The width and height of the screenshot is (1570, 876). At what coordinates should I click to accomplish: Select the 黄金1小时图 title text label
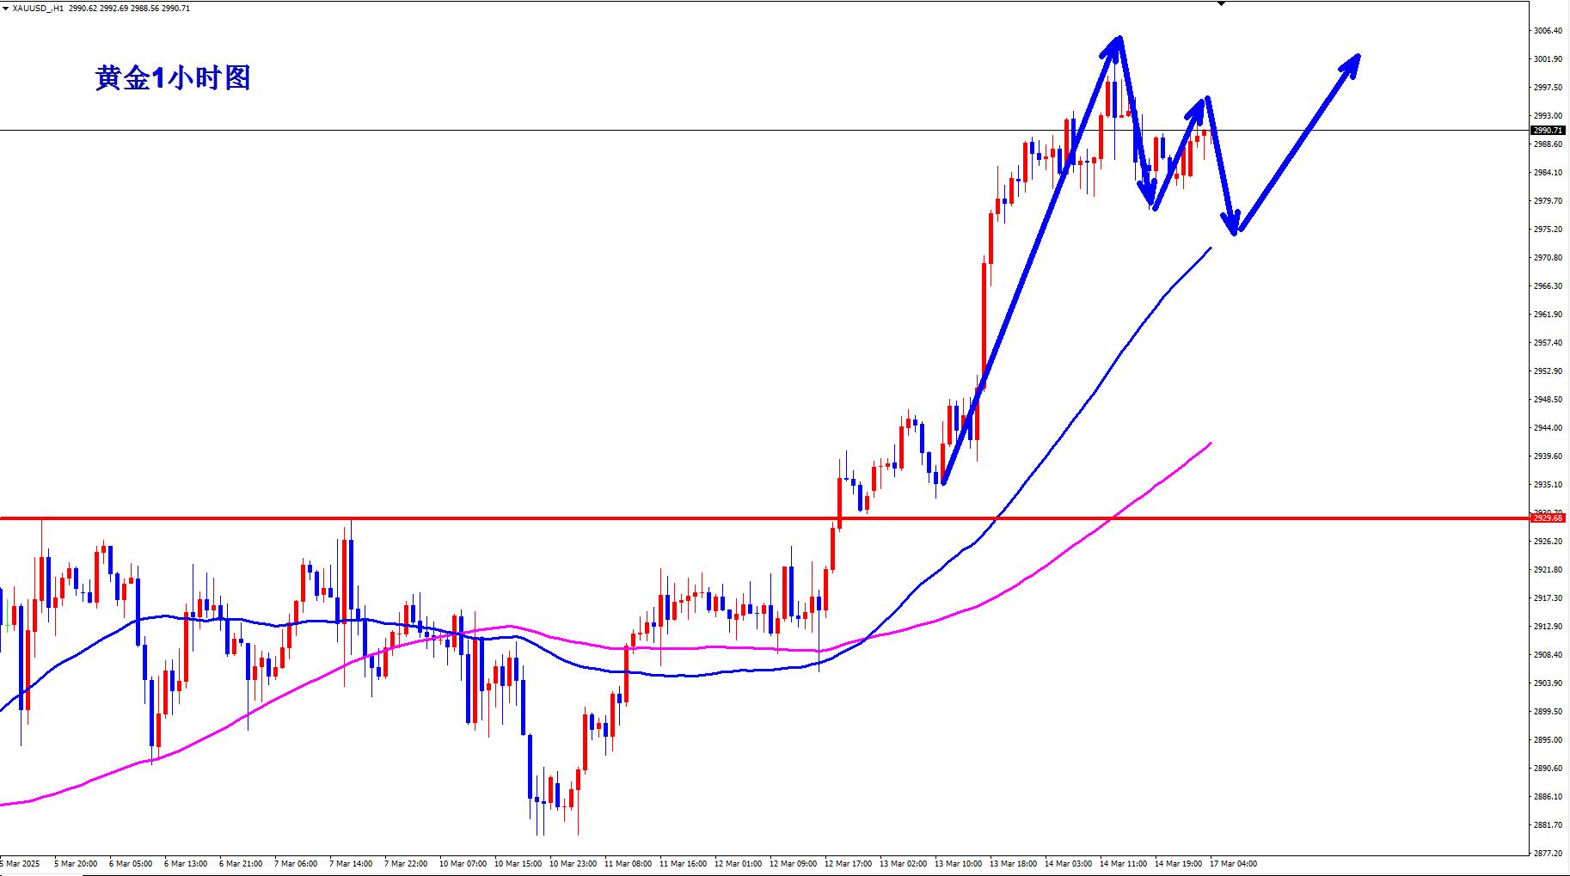[x=172, y=78]
